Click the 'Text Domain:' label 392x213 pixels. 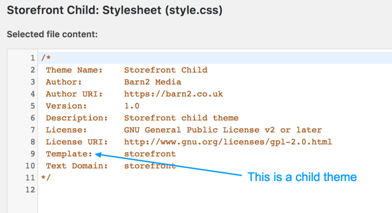(x=77, y=165)
